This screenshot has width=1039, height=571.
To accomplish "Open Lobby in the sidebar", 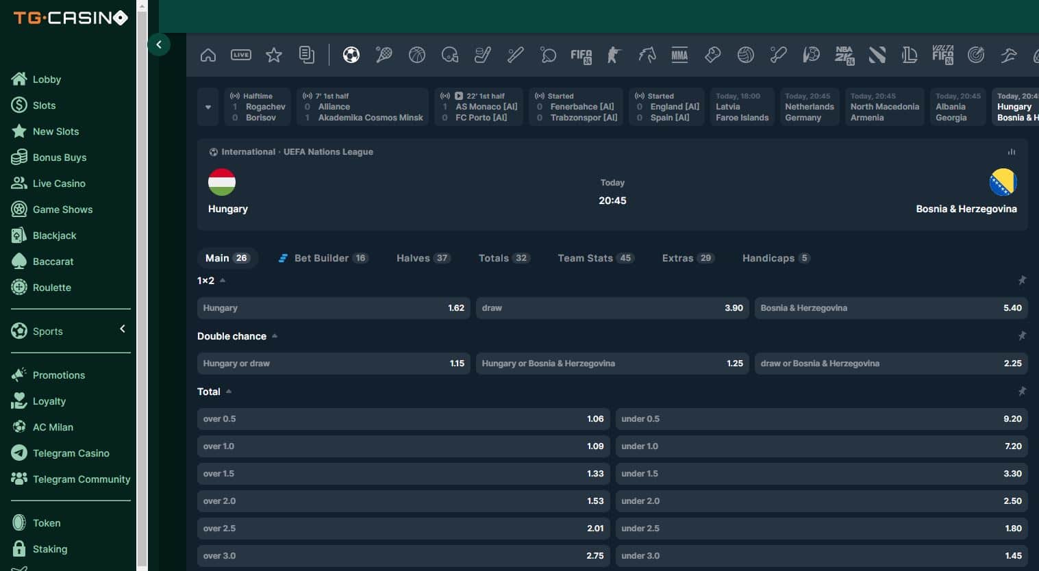I will point(37,79).
